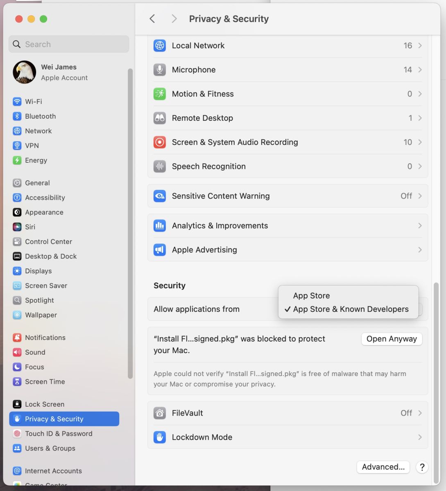Open Wi-Fi settings icon in sidebar

(17, 101)
